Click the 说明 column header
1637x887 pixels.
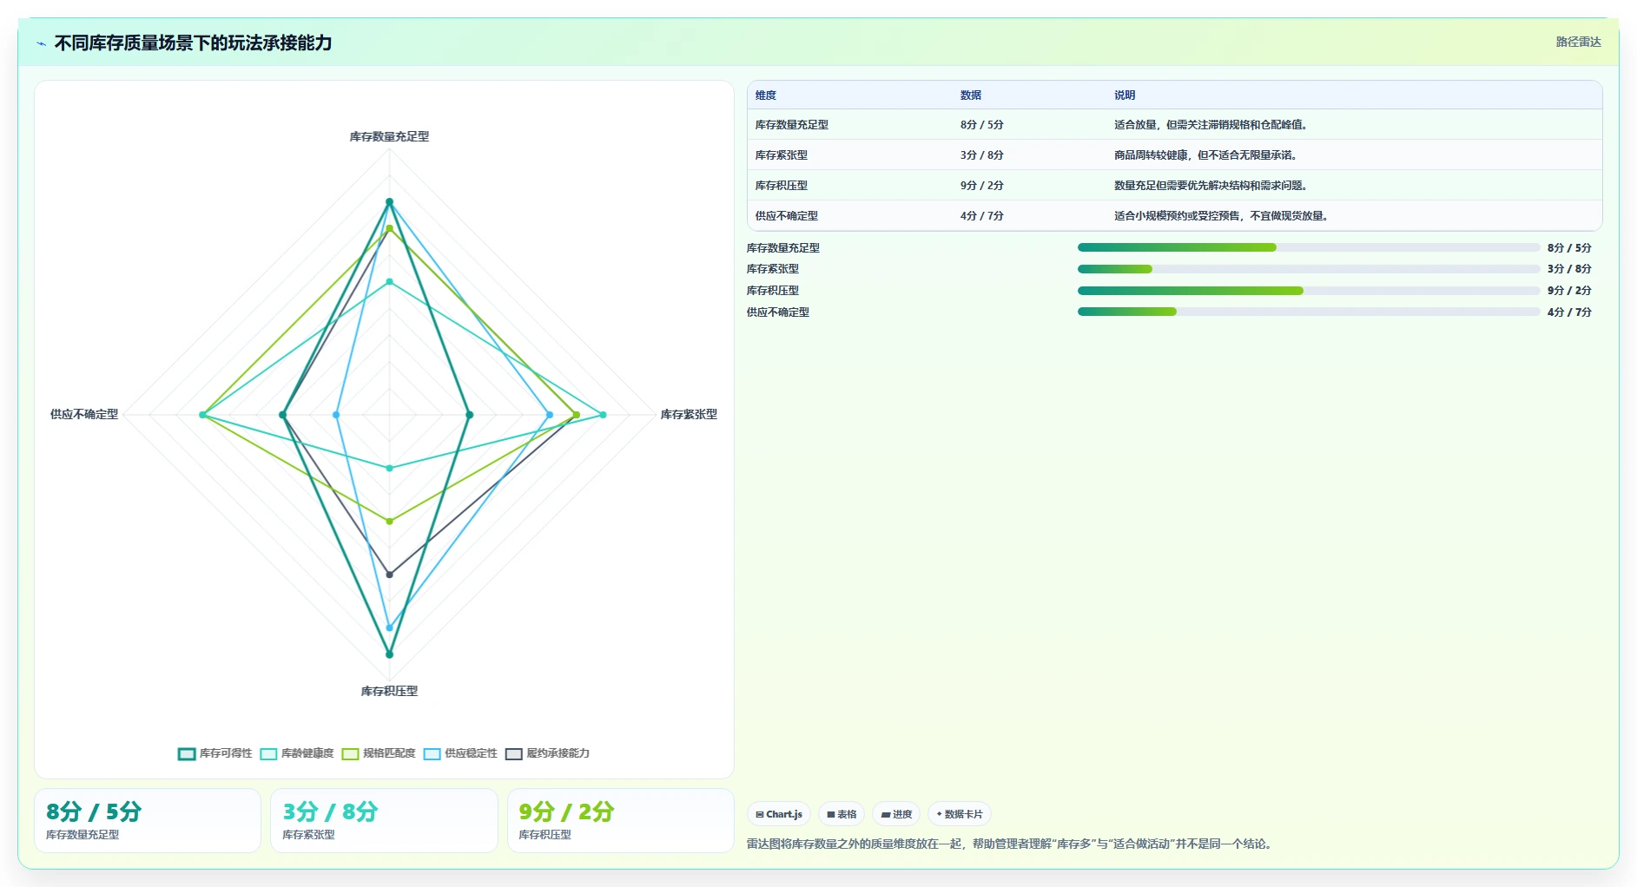1125,95
